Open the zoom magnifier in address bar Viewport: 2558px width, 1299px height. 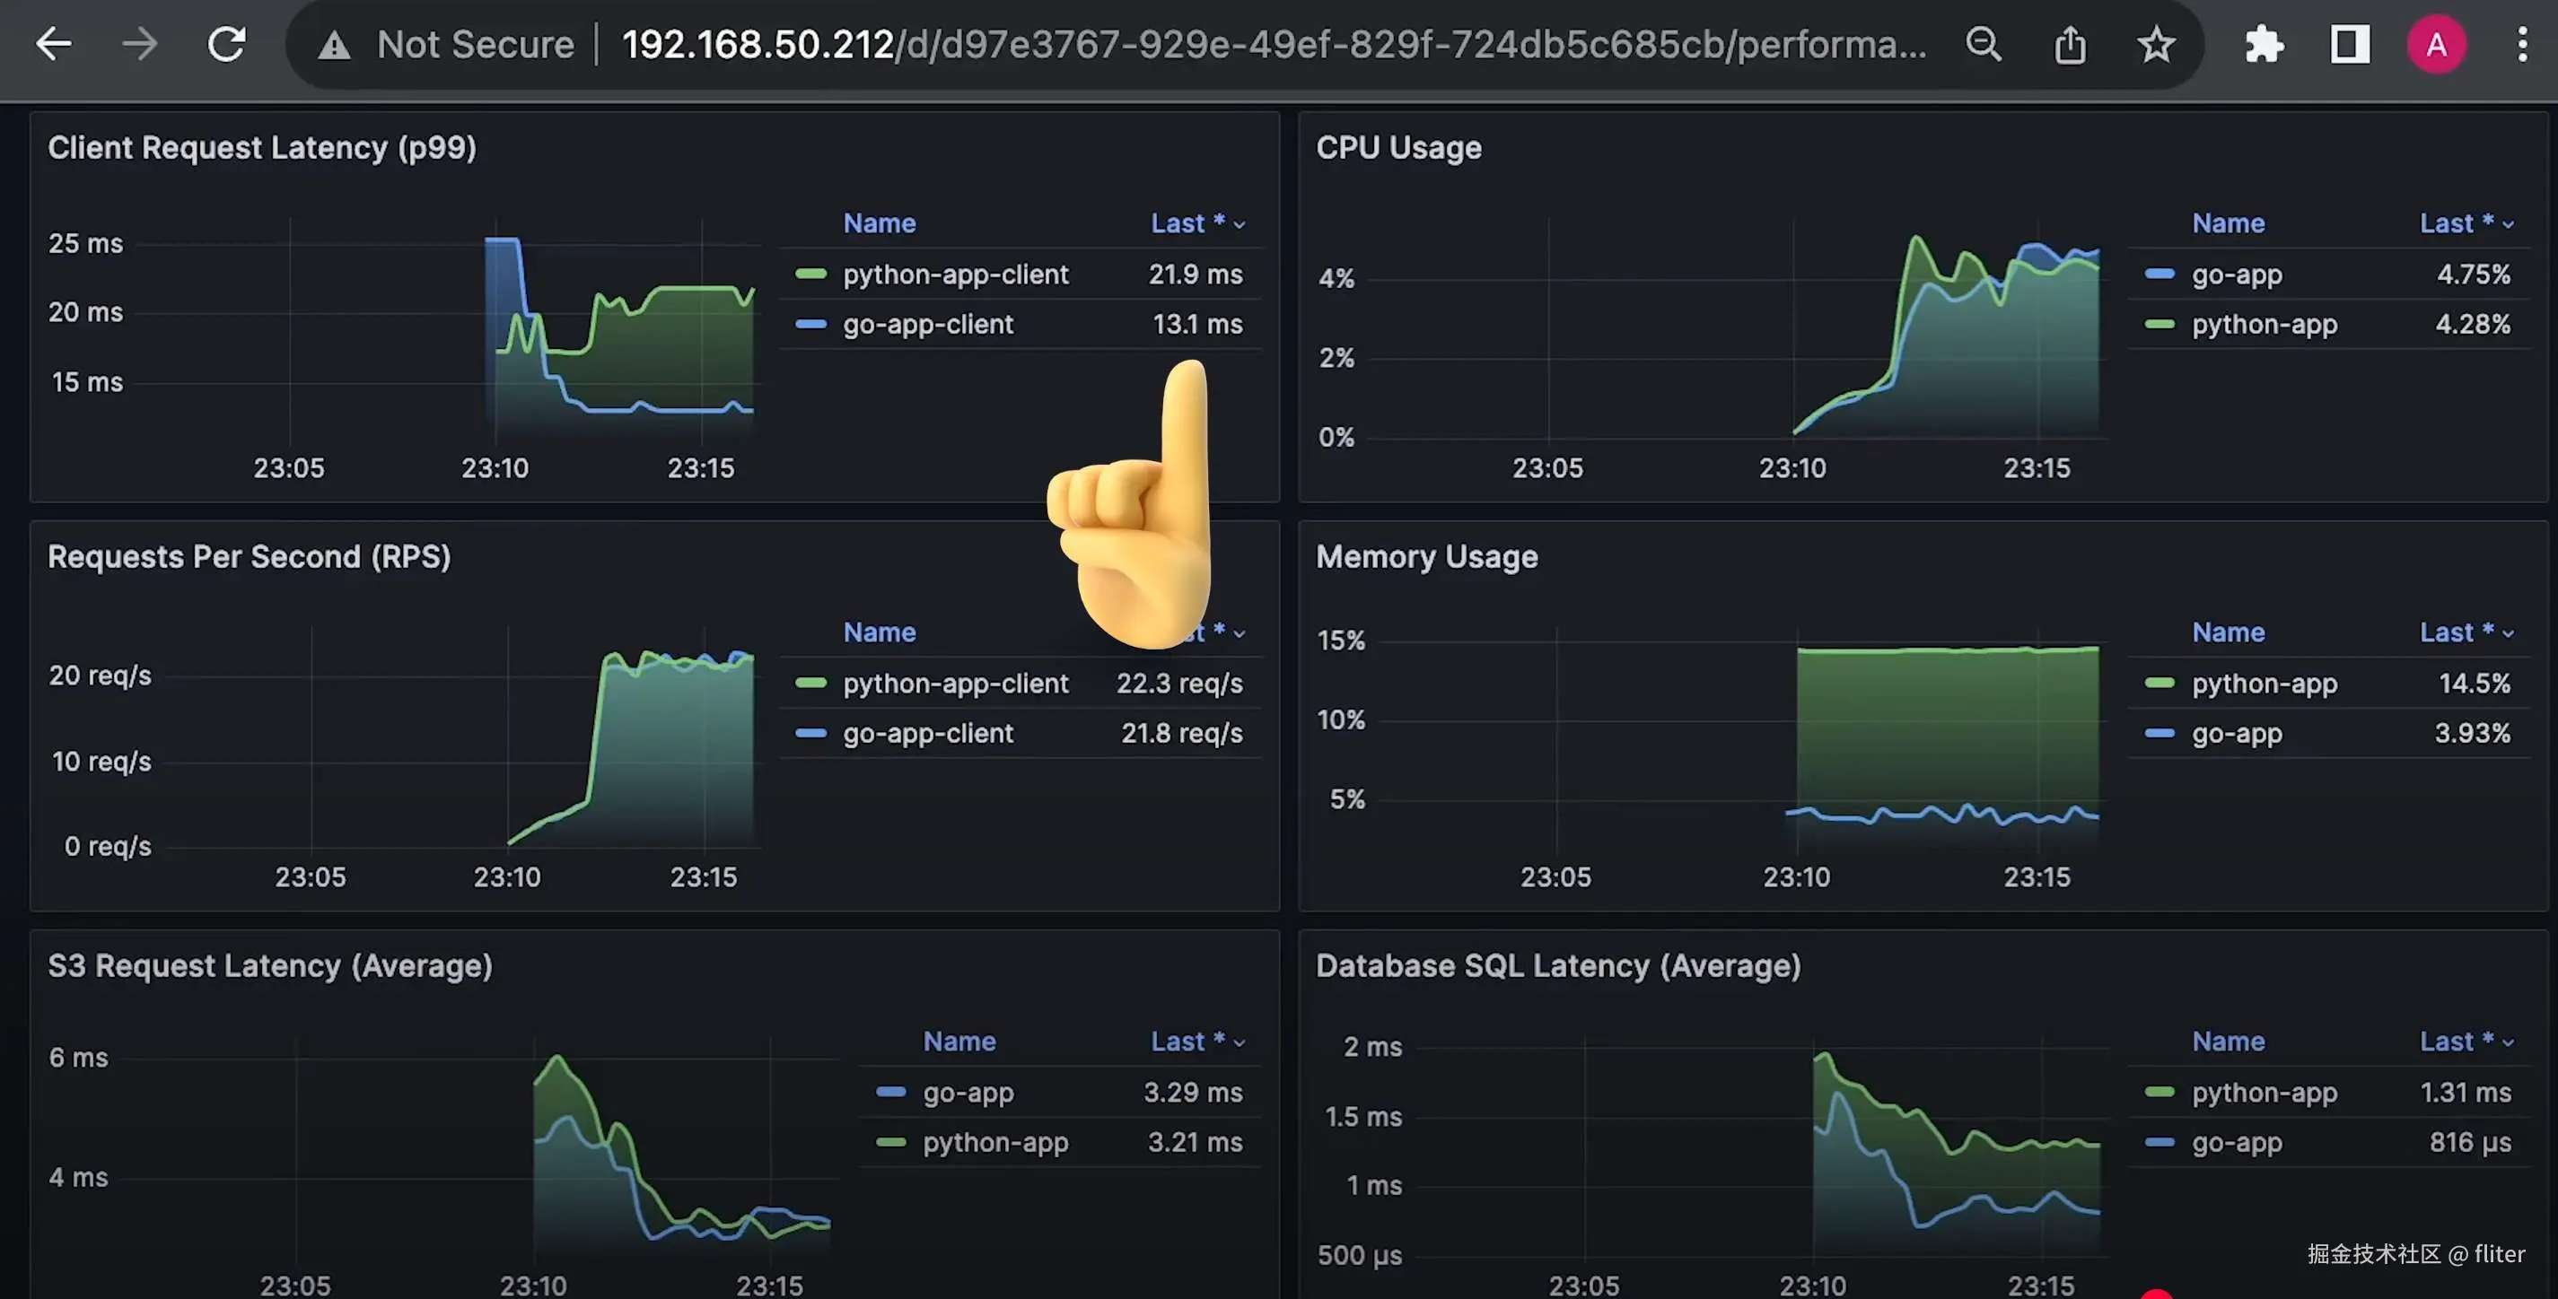(1983, 45)
